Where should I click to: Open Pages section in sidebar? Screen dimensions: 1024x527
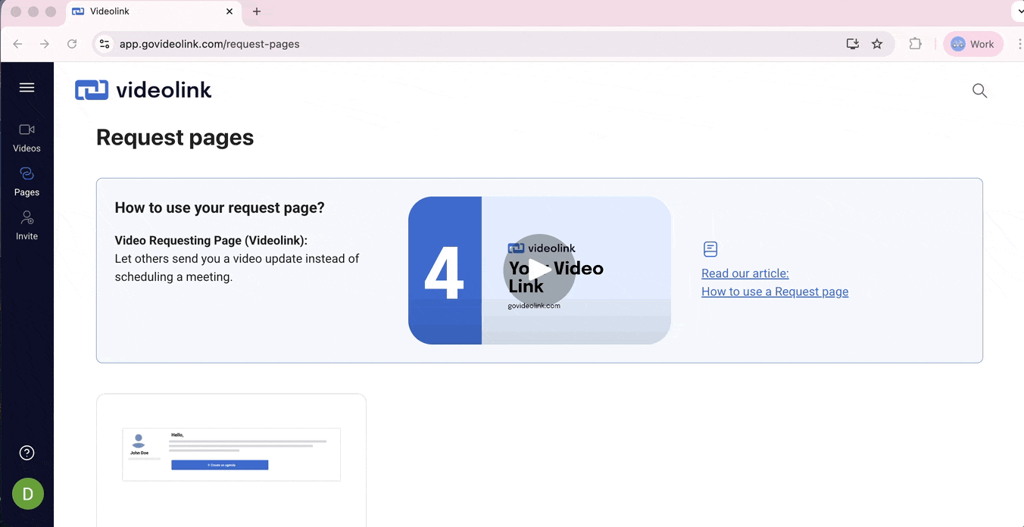coord(27,182)
